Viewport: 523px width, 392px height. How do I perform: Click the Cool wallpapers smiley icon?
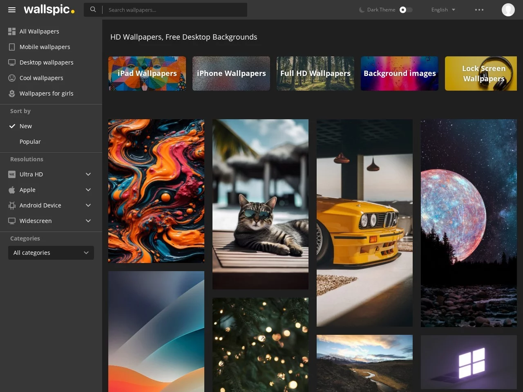pyautogui.click(x=12, y=78)
